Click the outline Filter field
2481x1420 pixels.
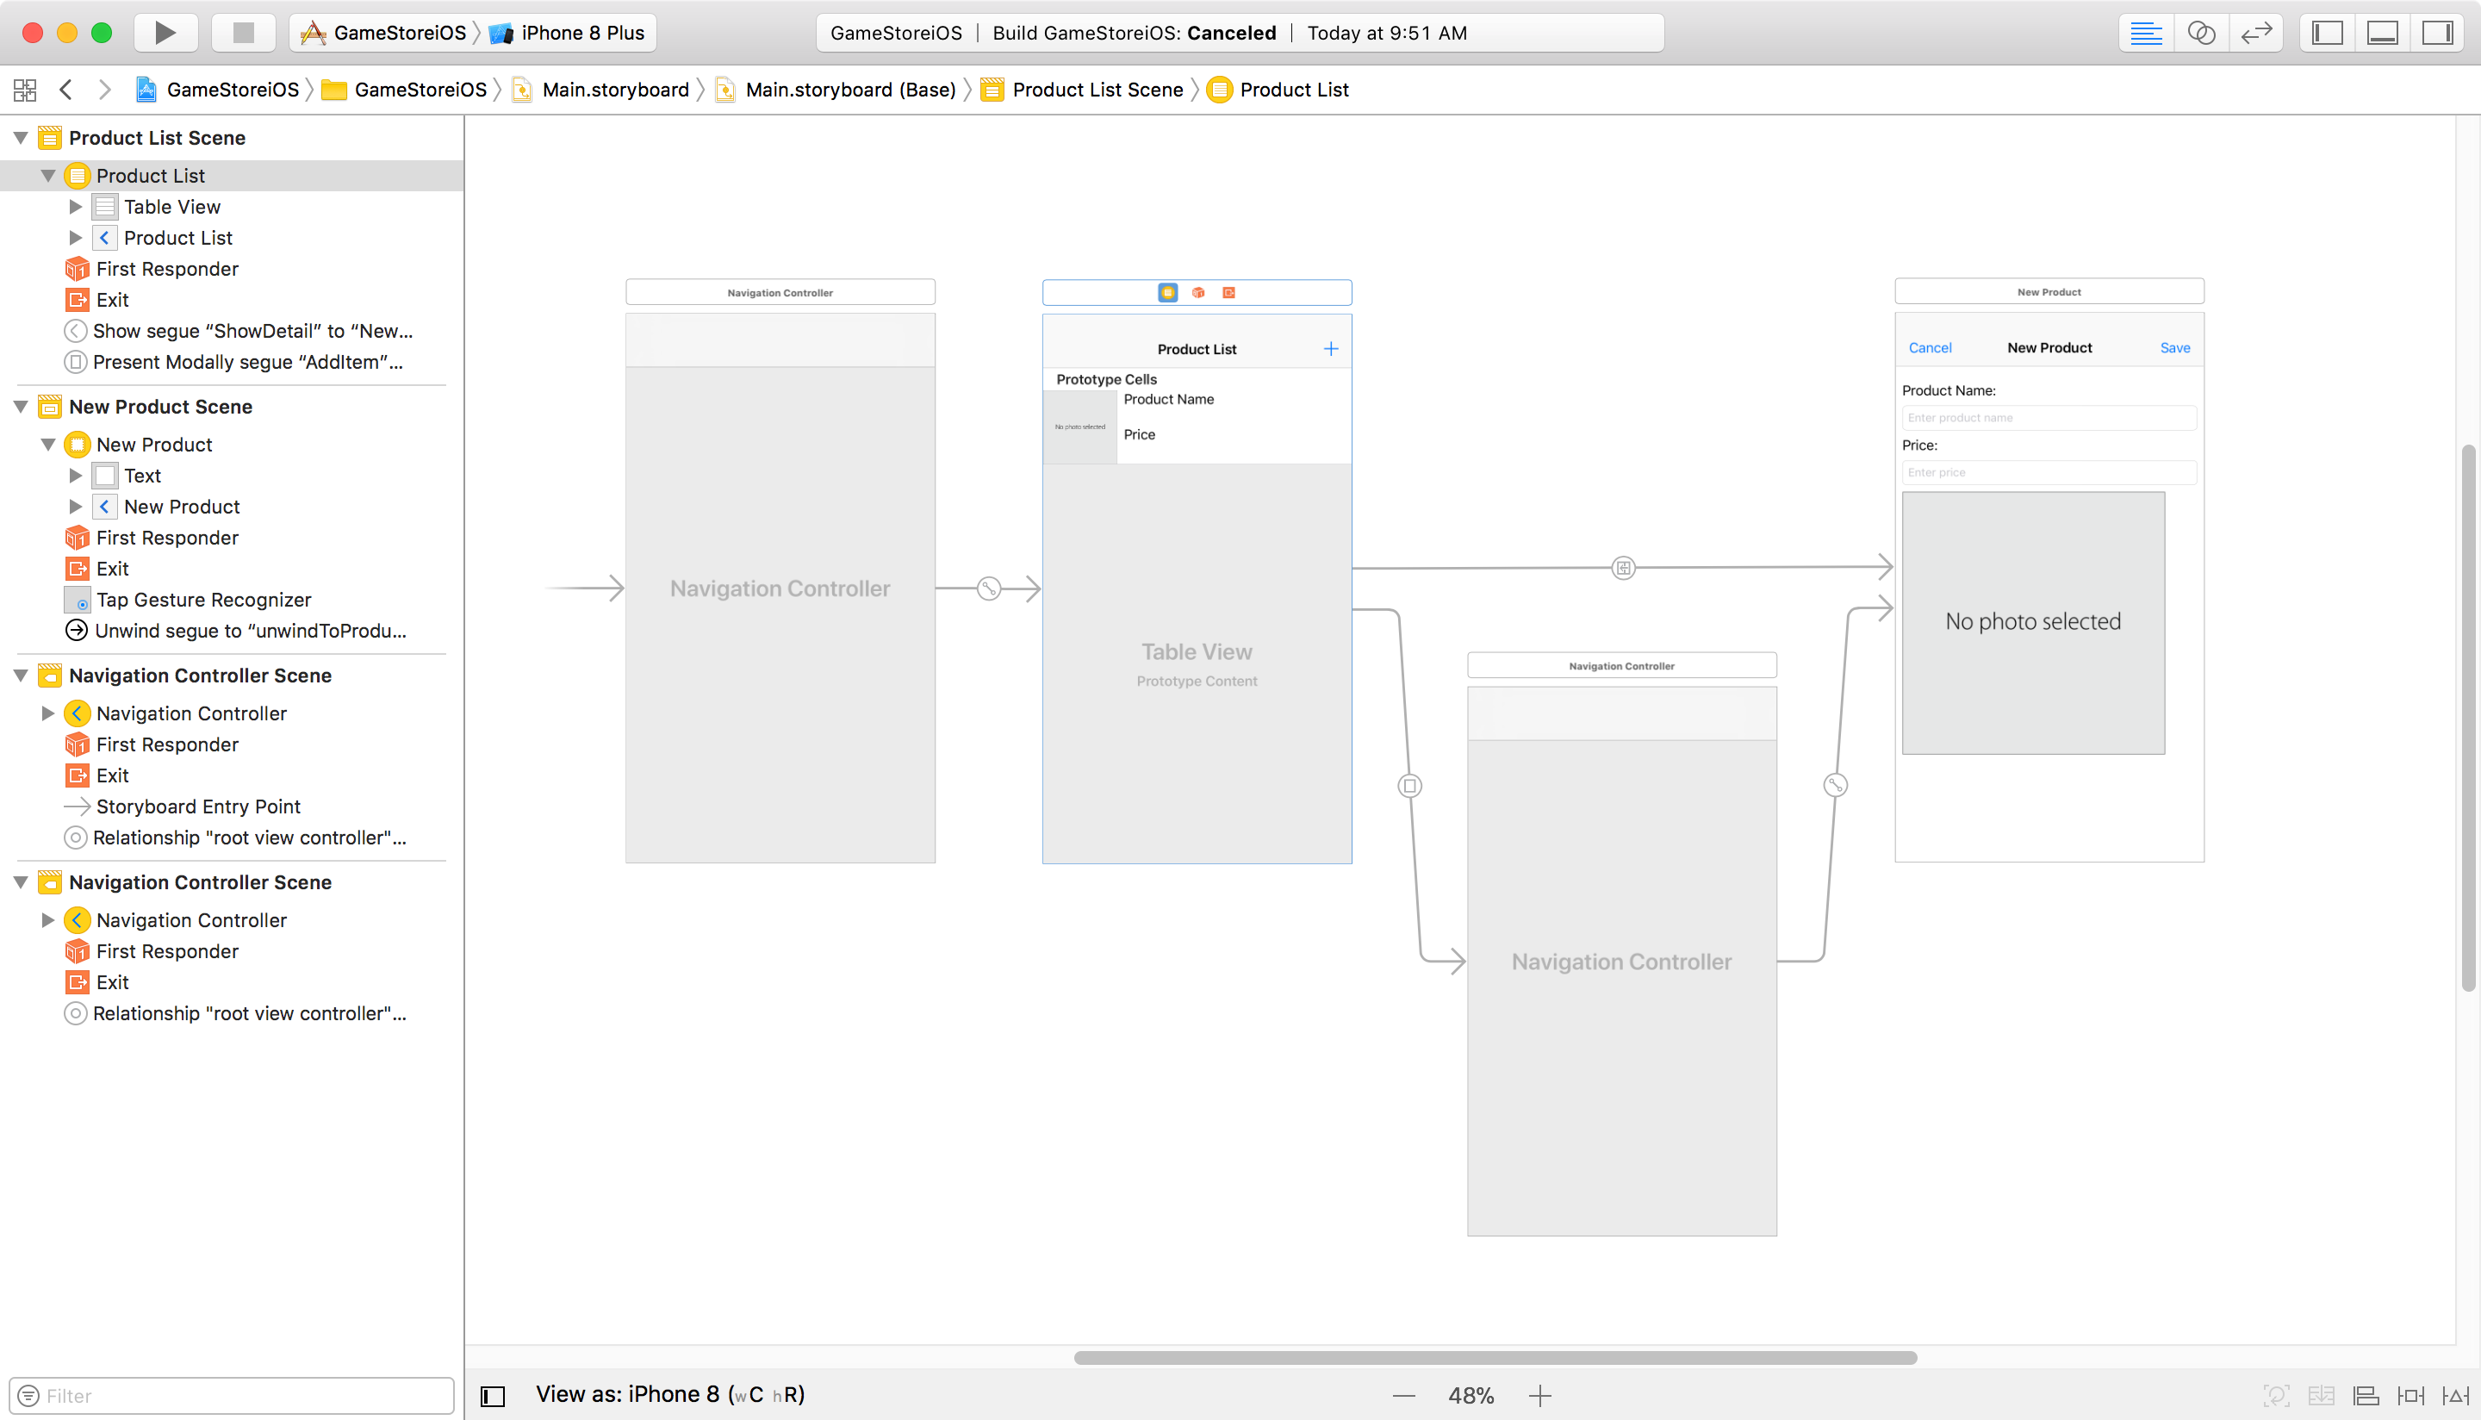[x=231, y=1396]
